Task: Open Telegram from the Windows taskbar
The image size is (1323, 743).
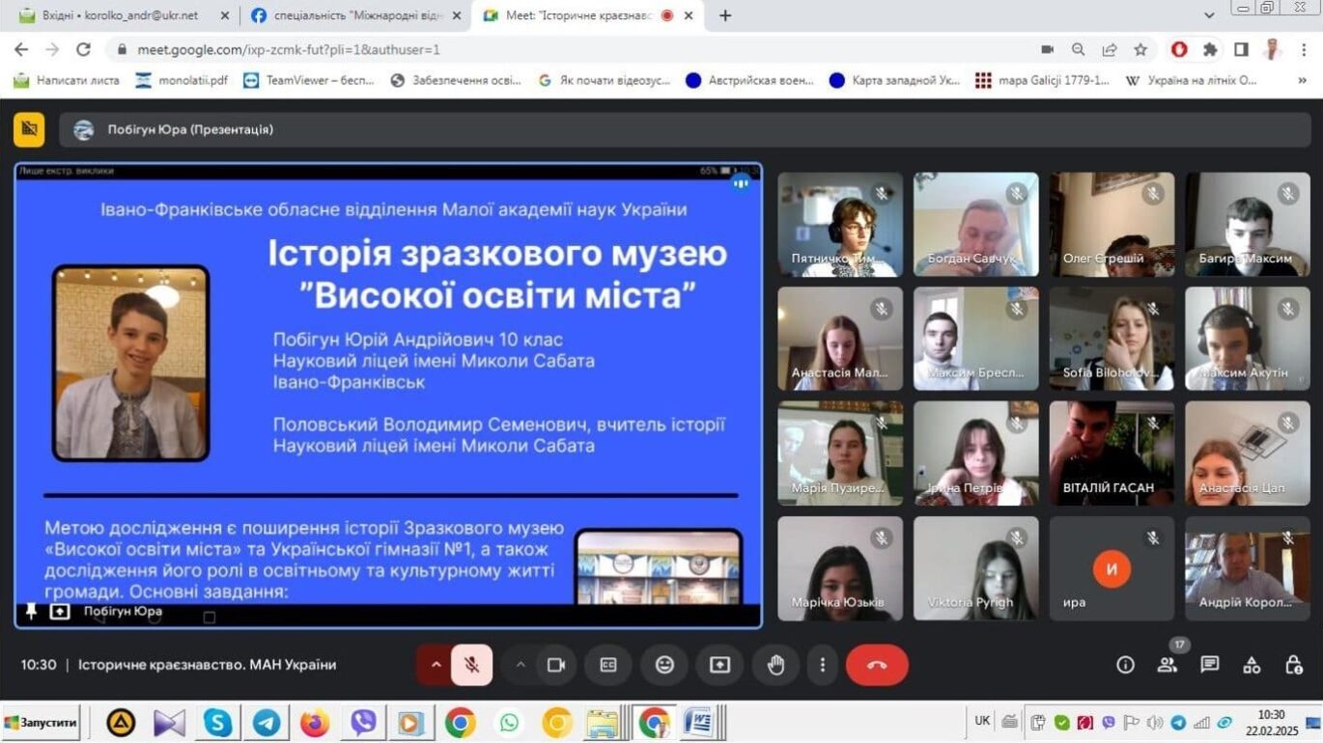Action: [x=267, y=722]
